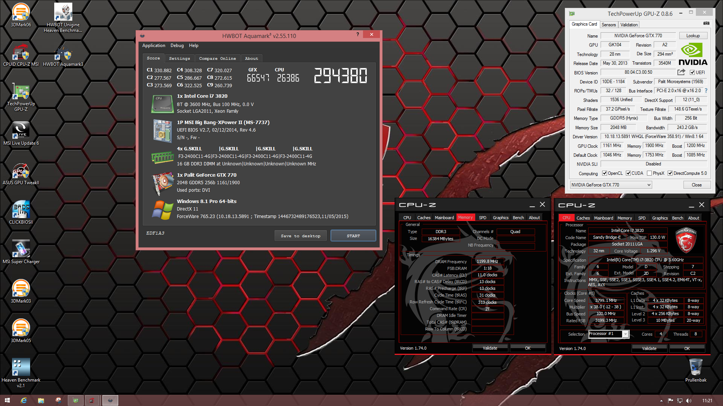Open the Application menu in Aquamark

pos(154,45)
